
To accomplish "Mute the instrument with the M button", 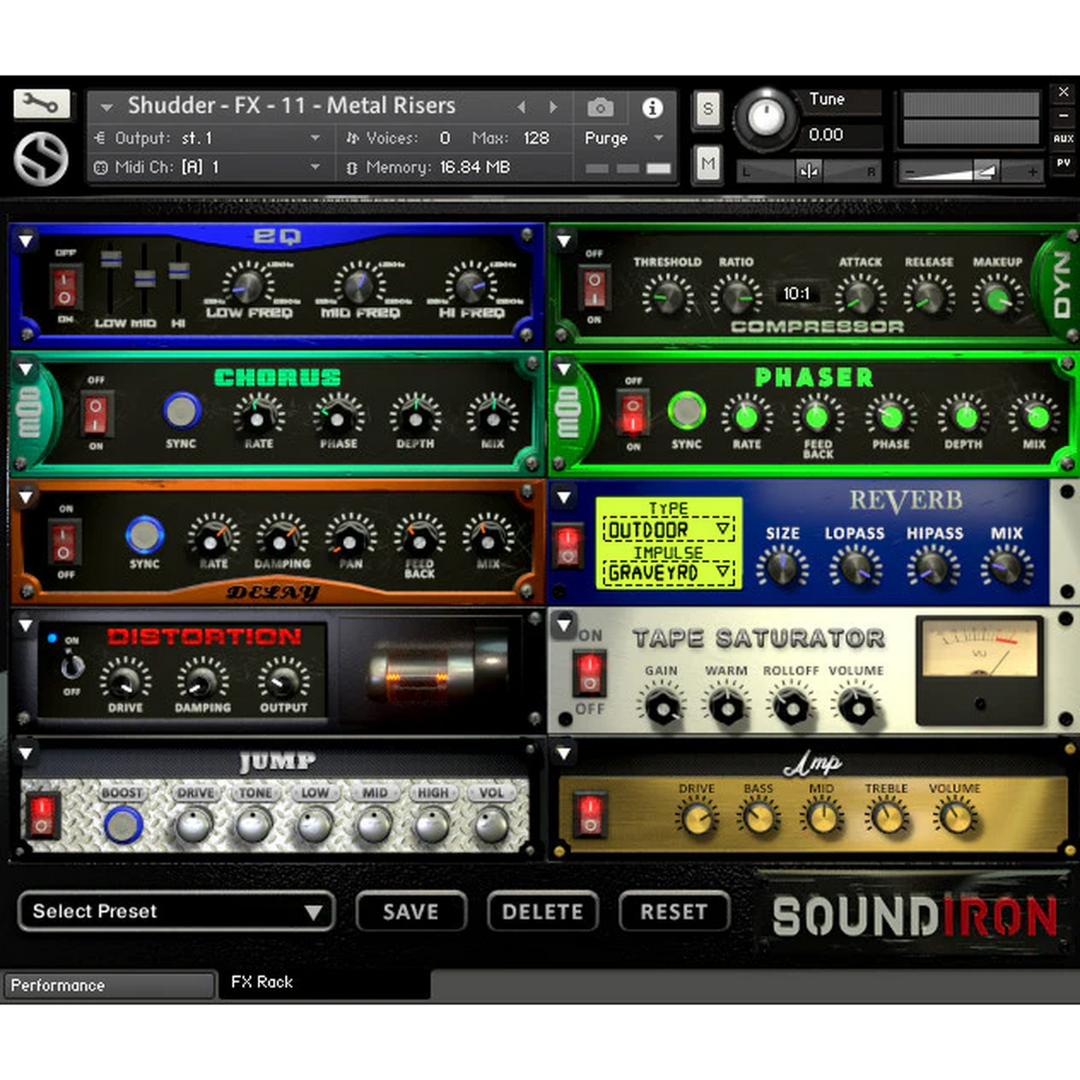I will [707, 164].
